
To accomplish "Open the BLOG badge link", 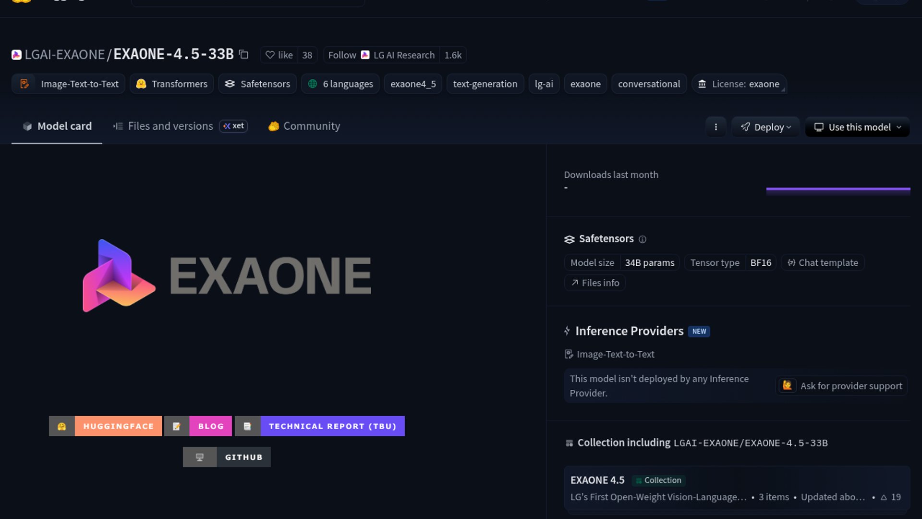I will pyautogui.click(x=198, y=426).
